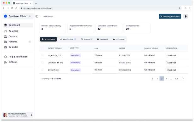Expand Dr. Goutham Palani account menu
The height and width of the screenshot is (122, 194).
pyautogui.click(x=18, y=115)
